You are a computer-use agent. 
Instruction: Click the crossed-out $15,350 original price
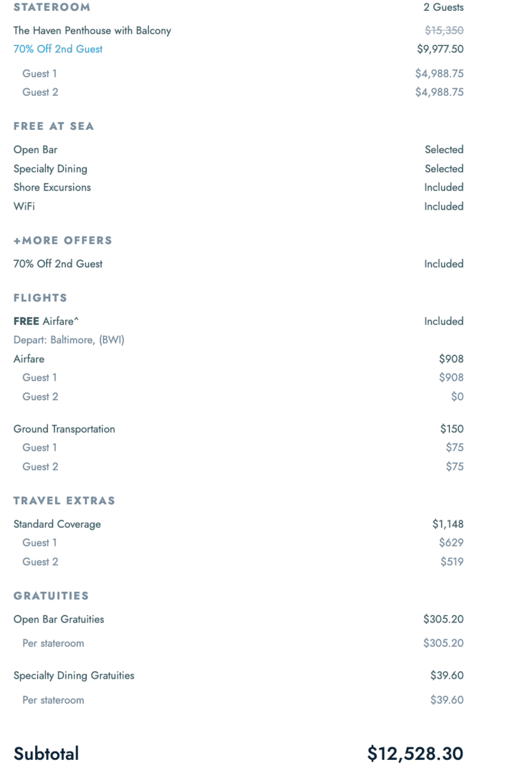coord(444,31)
